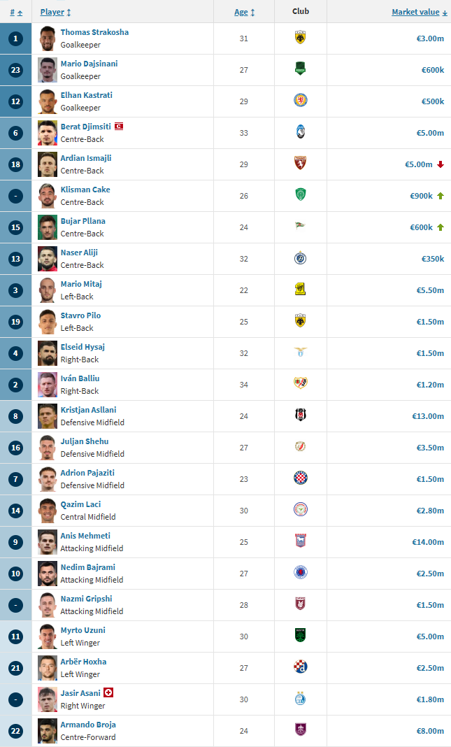Click the green up arrow for Klisman Cake

click(441, 196)
